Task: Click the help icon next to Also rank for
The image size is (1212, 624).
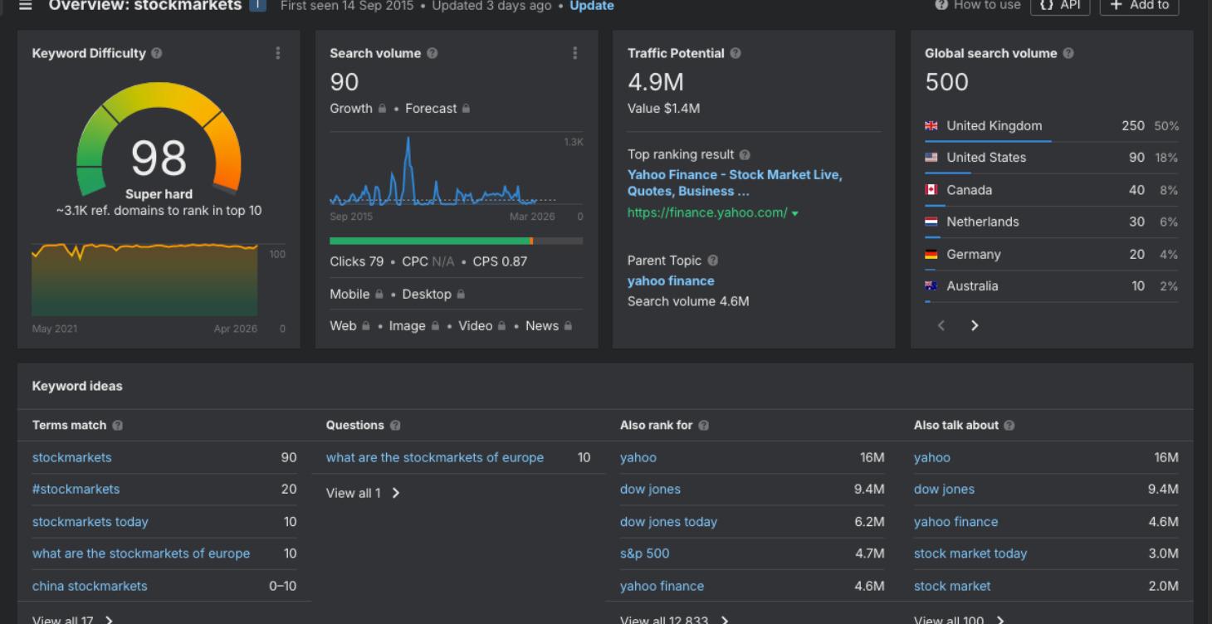Action: pos(704,426)
